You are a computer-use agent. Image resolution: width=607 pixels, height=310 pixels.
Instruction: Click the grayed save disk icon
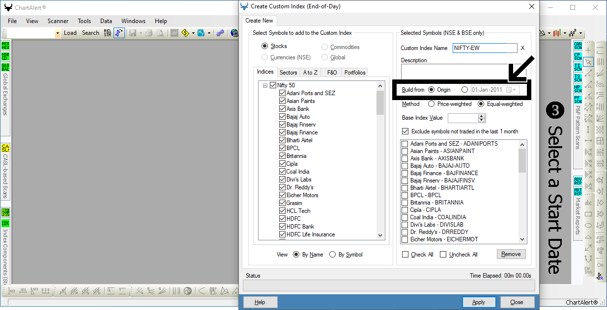pyautogui.click(x=132, y=33)
